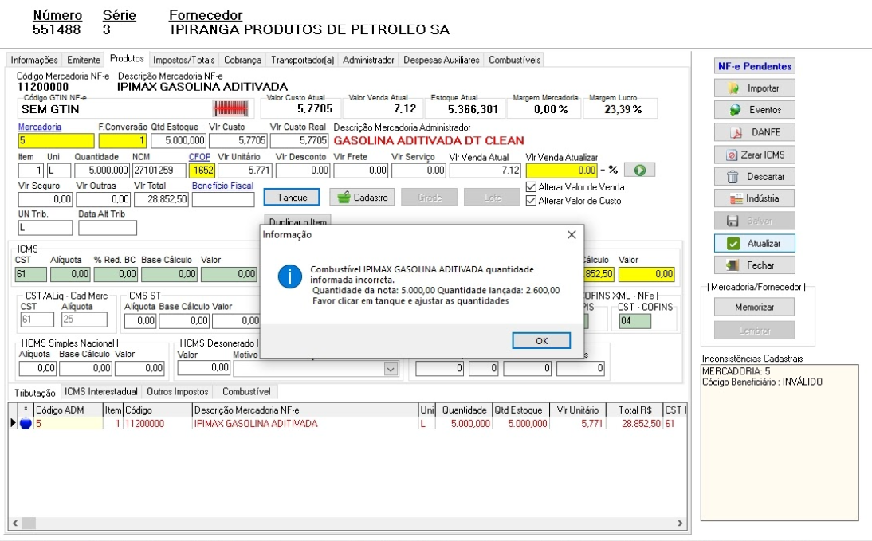Open the DANFE PDF document
The width and height of the screenshot is (872, 541).
point(755,132)
